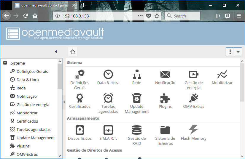Click the browser Search field
This screenshot has height=159, width=245.
coord(182,16)
